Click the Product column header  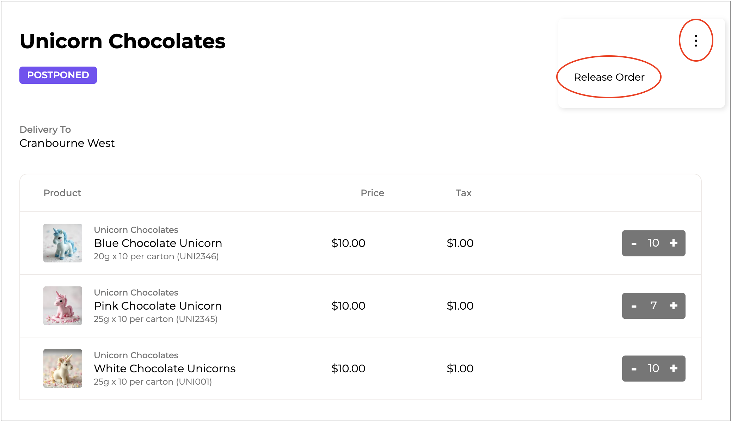pyautogui.click(x=62, y=193)
